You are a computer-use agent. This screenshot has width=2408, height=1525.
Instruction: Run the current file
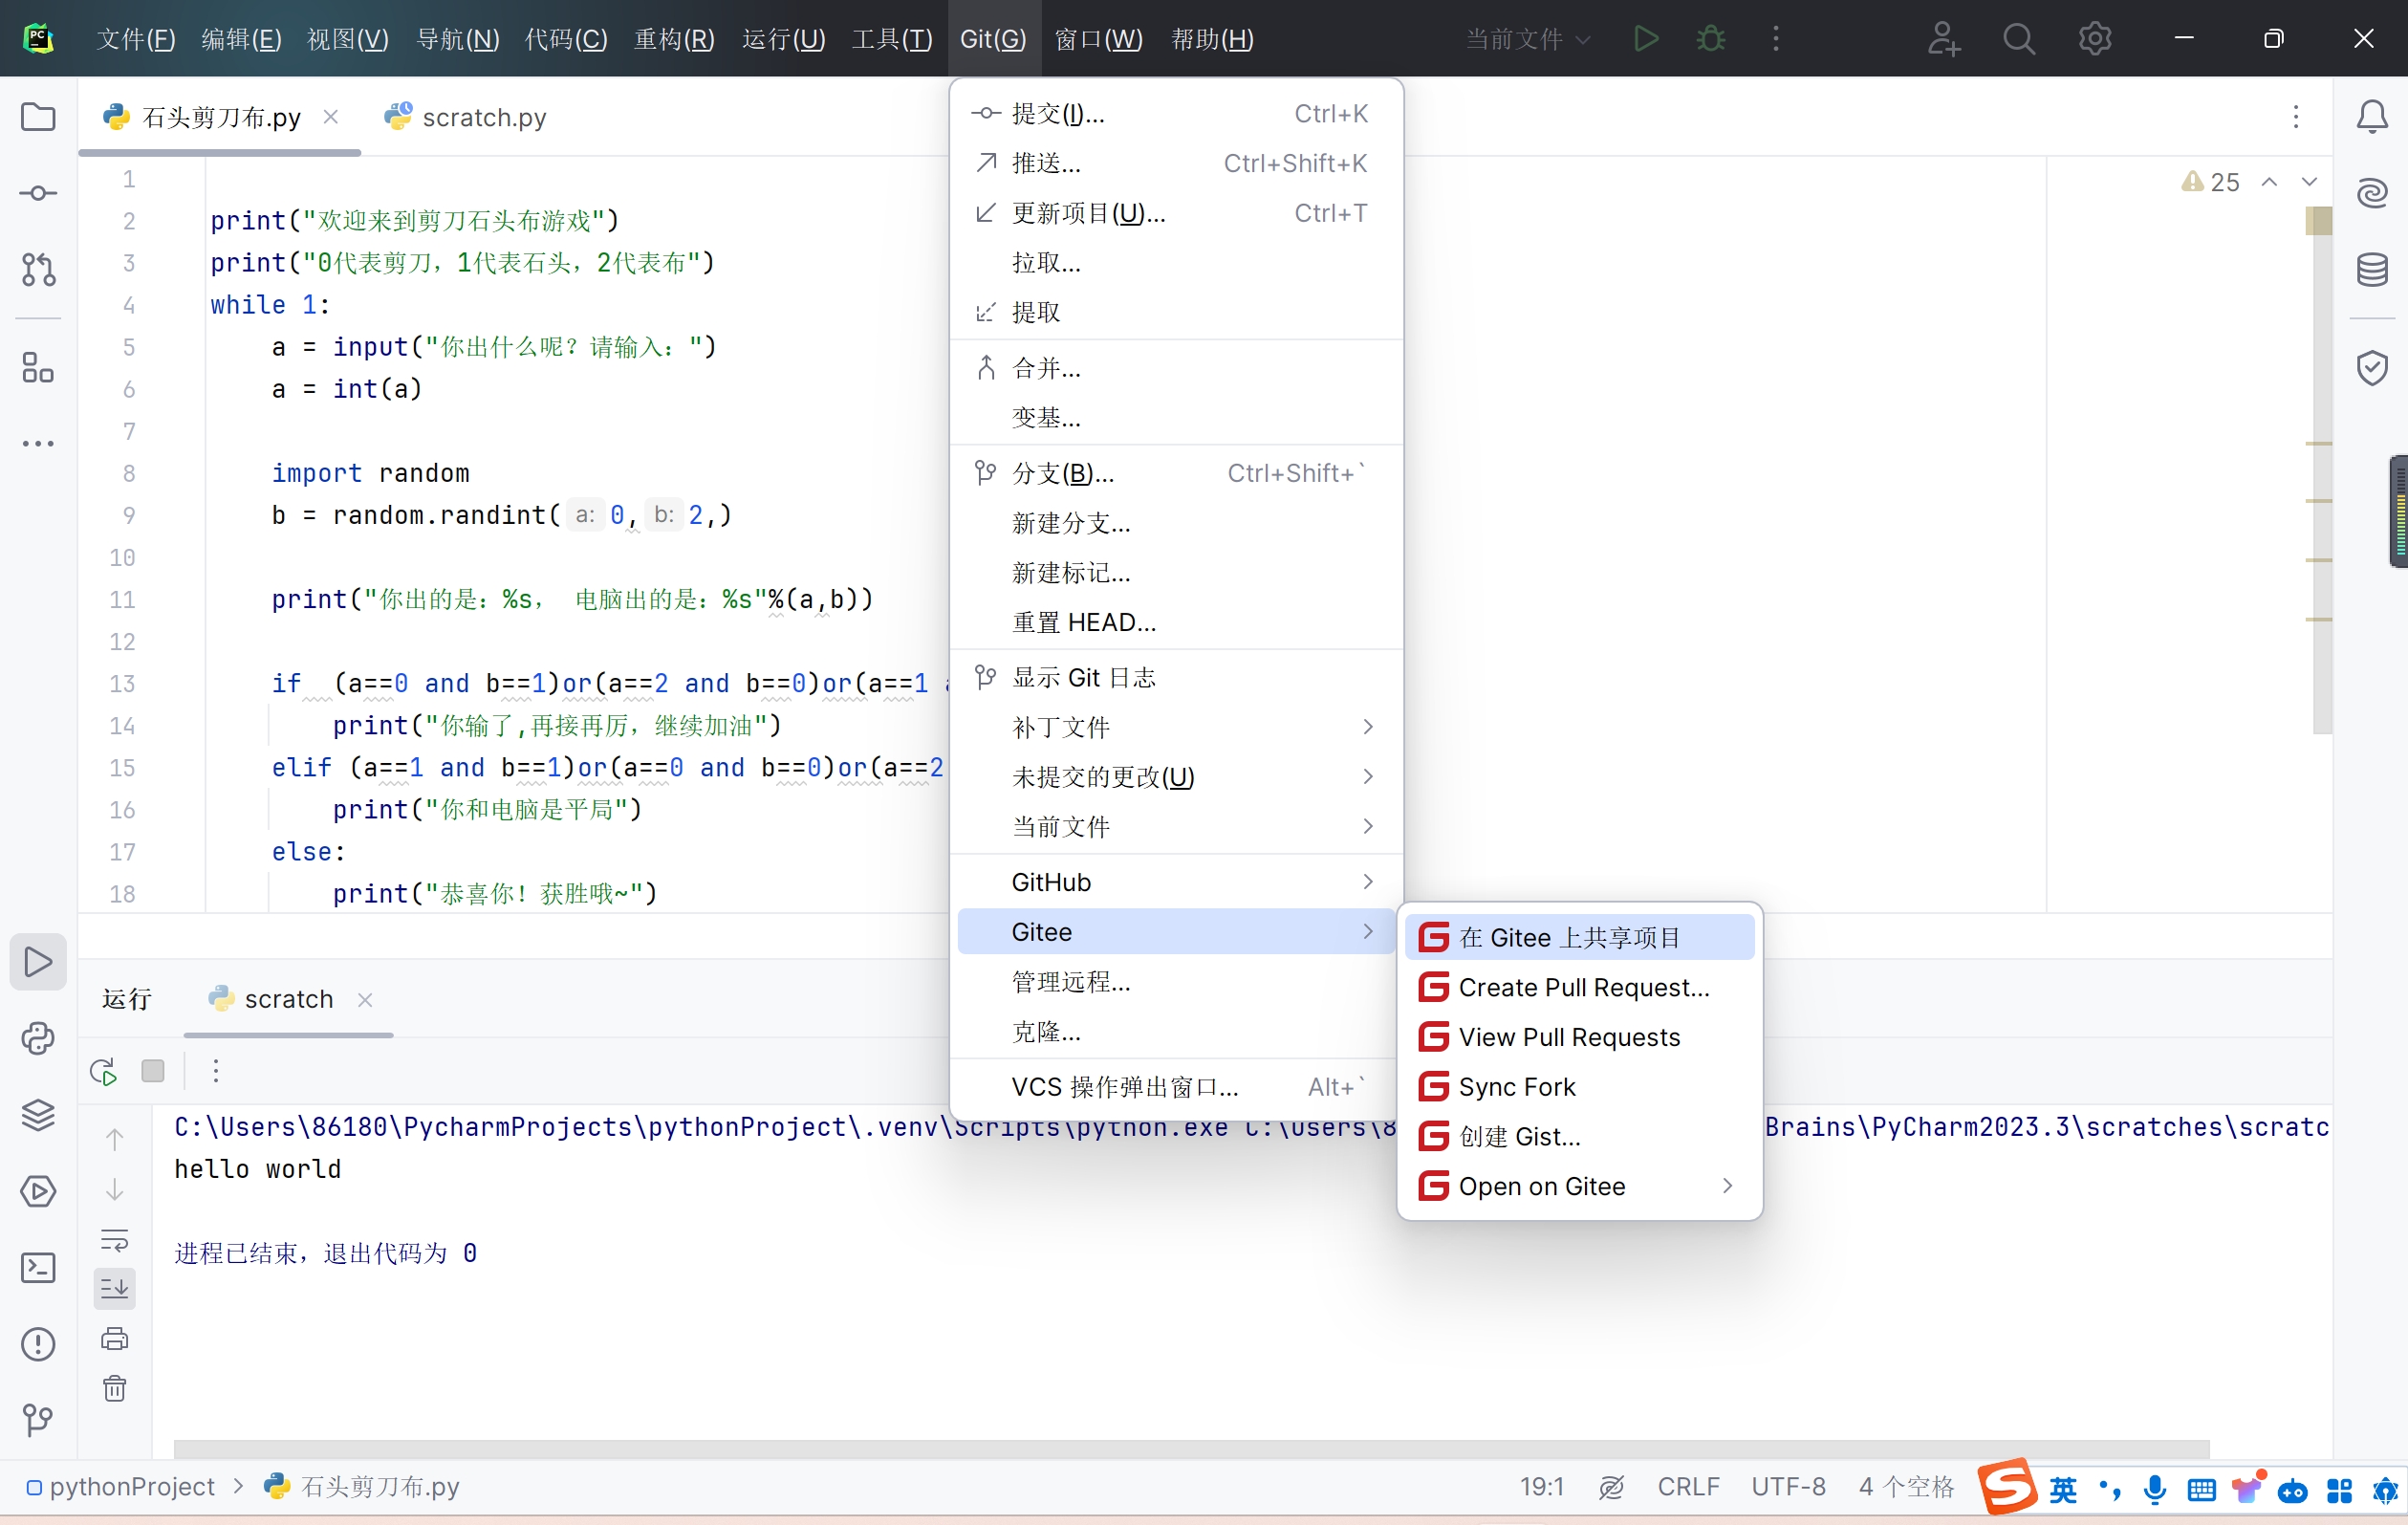pyautogui.click(x=1645, y=39)
